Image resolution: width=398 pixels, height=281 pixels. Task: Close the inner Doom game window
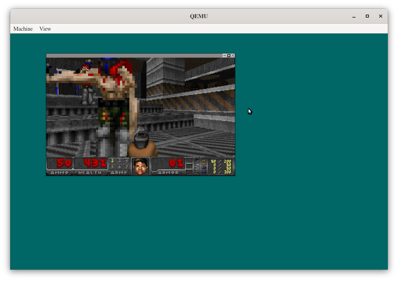(x=233, y=55)
